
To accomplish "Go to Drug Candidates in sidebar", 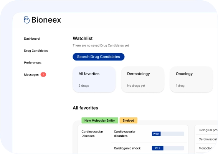I will click(36, 51).
